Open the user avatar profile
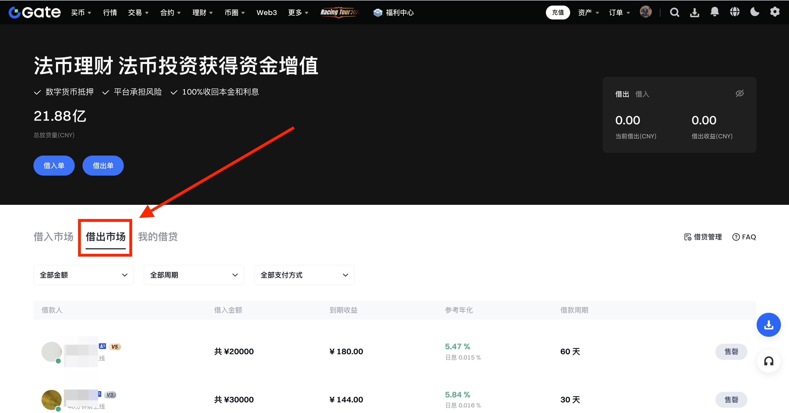The height and width of the screenshot is (413, 789). tap(646, 12)
